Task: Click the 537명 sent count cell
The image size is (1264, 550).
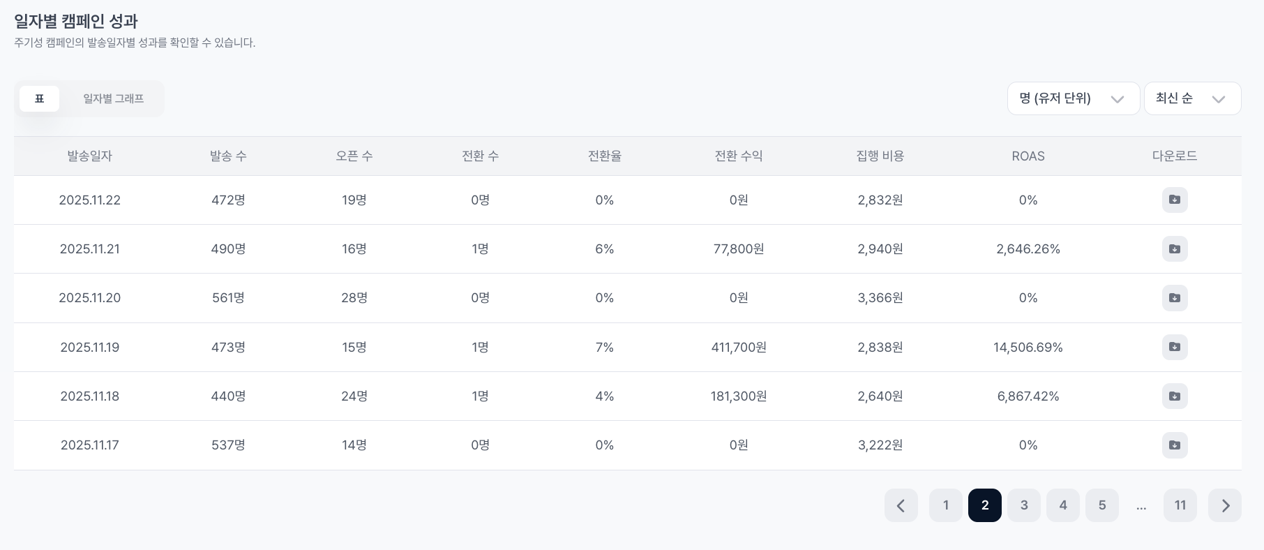Action: [228, 445]
